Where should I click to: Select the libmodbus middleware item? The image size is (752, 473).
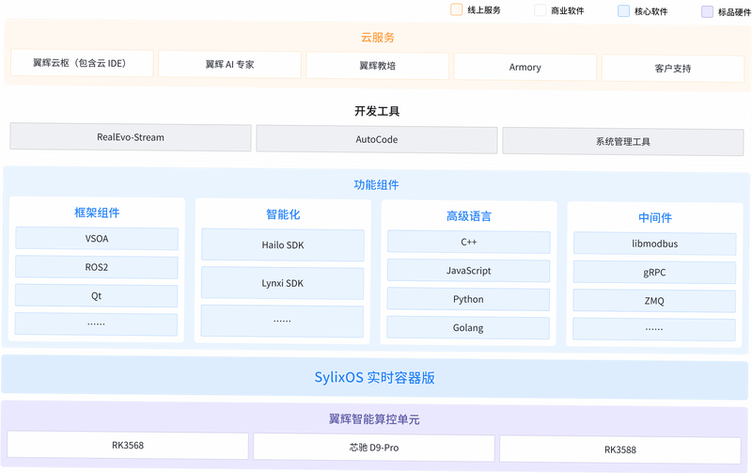coord(655,244)
